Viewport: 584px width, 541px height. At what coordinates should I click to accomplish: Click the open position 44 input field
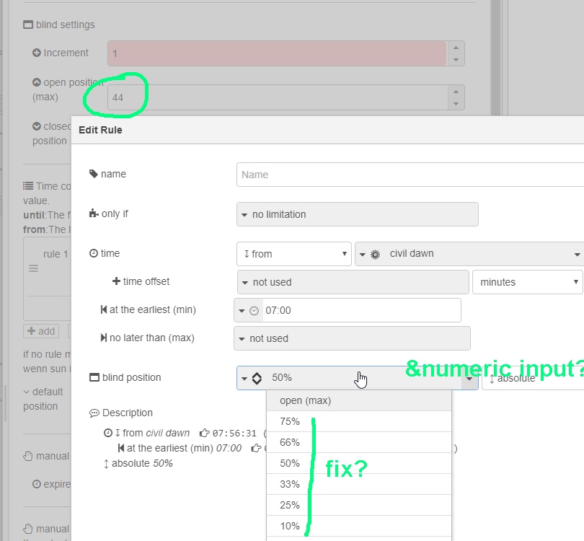pos(278,97)
